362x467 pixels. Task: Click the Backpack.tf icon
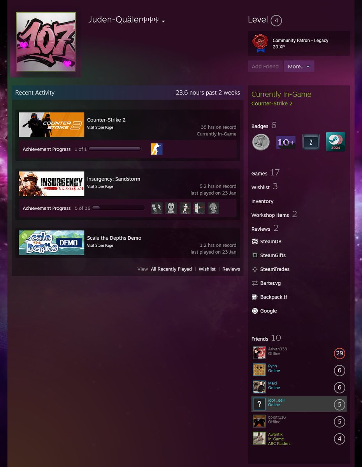(x=255, y=297)
